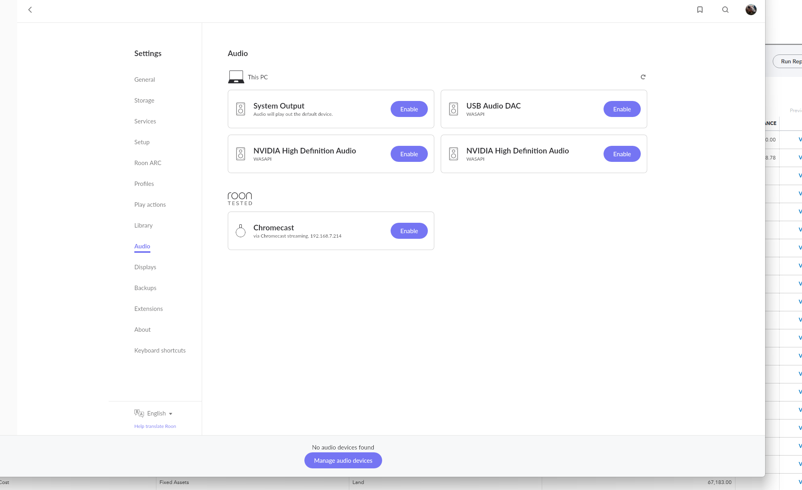Viewport: 802px width, 490px height.
Task: Select the Storage settings tab
Action: [144, 101]
